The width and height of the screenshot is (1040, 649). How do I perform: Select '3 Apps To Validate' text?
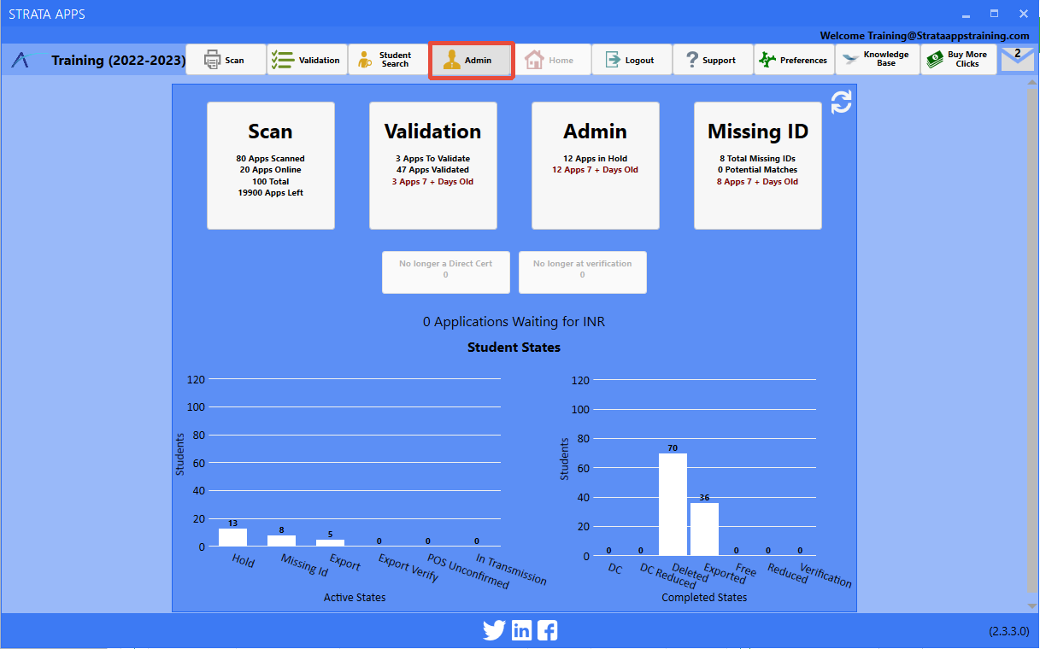click(x=433, y=159)
